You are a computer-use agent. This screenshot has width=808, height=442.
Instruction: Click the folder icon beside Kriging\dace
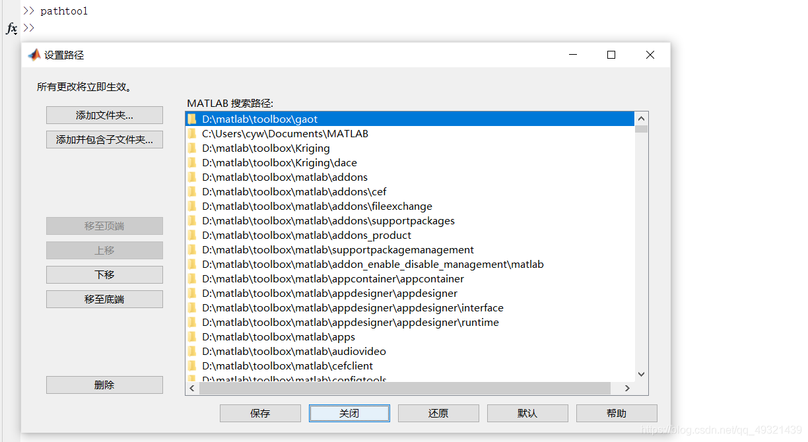click(x=192, y=162)
